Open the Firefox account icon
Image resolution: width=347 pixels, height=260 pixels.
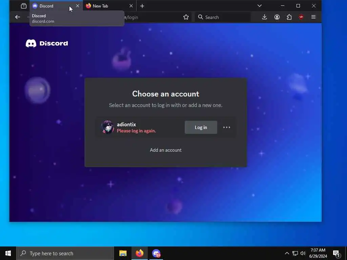click(277, 17)
